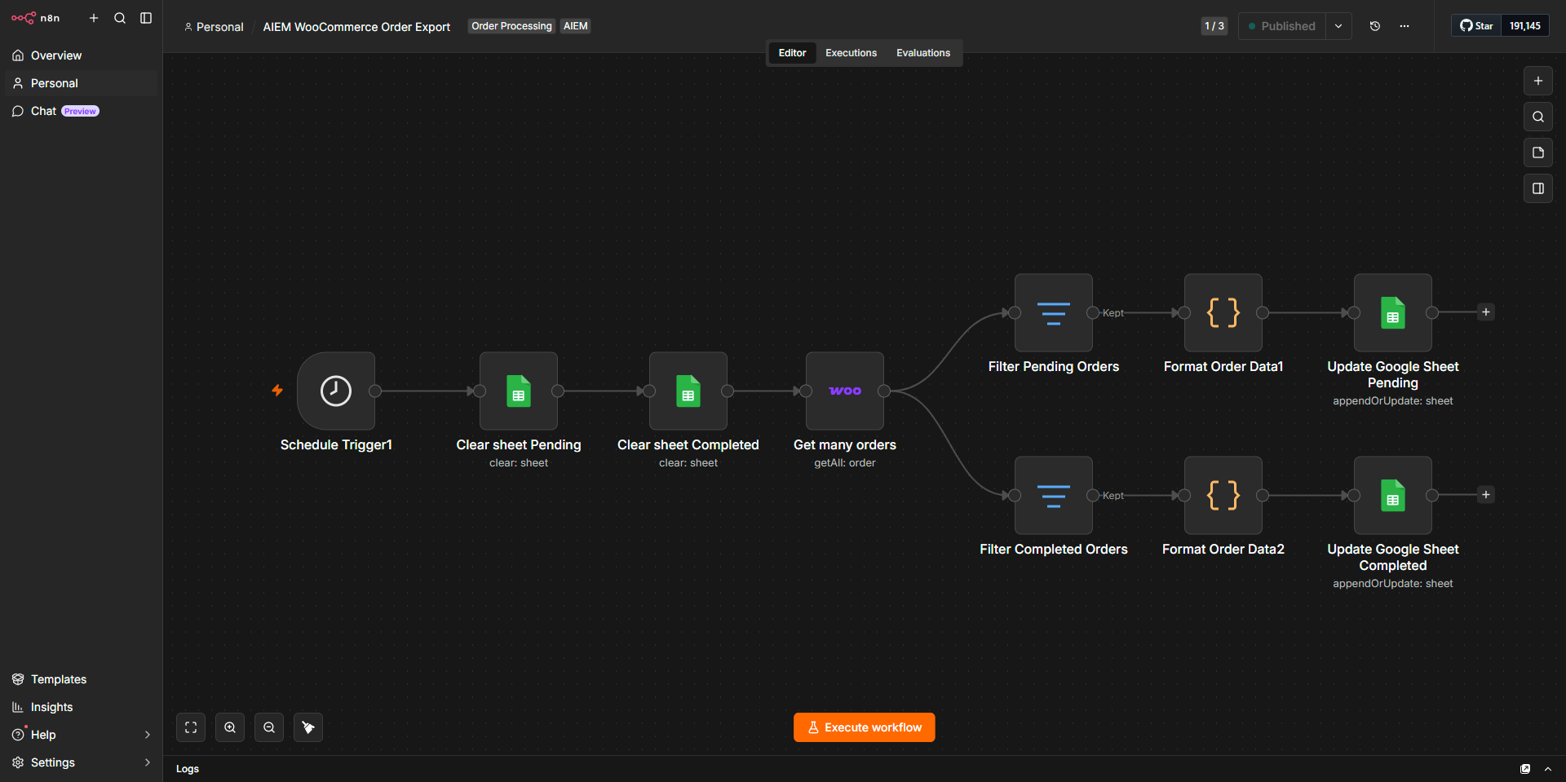Select the Filter Completed Orders node

click(1054, 496)
